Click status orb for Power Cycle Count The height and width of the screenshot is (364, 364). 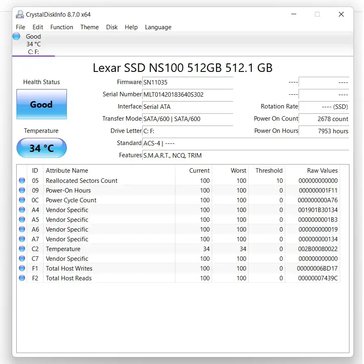[22, 200]
